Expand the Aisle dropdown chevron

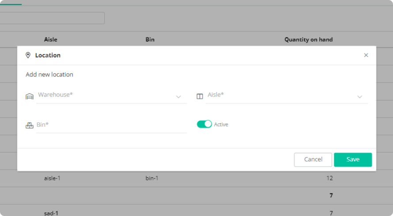(359, 97)
